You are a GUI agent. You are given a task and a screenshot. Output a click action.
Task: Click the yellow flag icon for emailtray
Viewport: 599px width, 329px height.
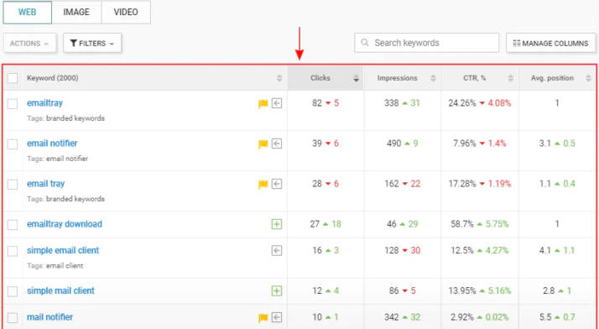click(263, 103)
